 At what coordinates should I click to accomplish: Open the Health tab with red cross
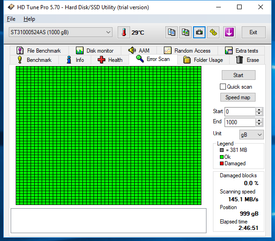110,60
